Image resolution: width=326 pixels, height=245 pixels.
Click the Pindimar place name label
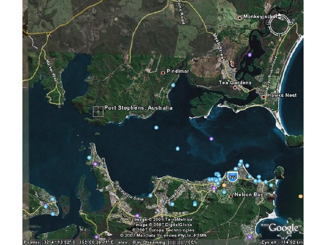click(x=178, y=71)
